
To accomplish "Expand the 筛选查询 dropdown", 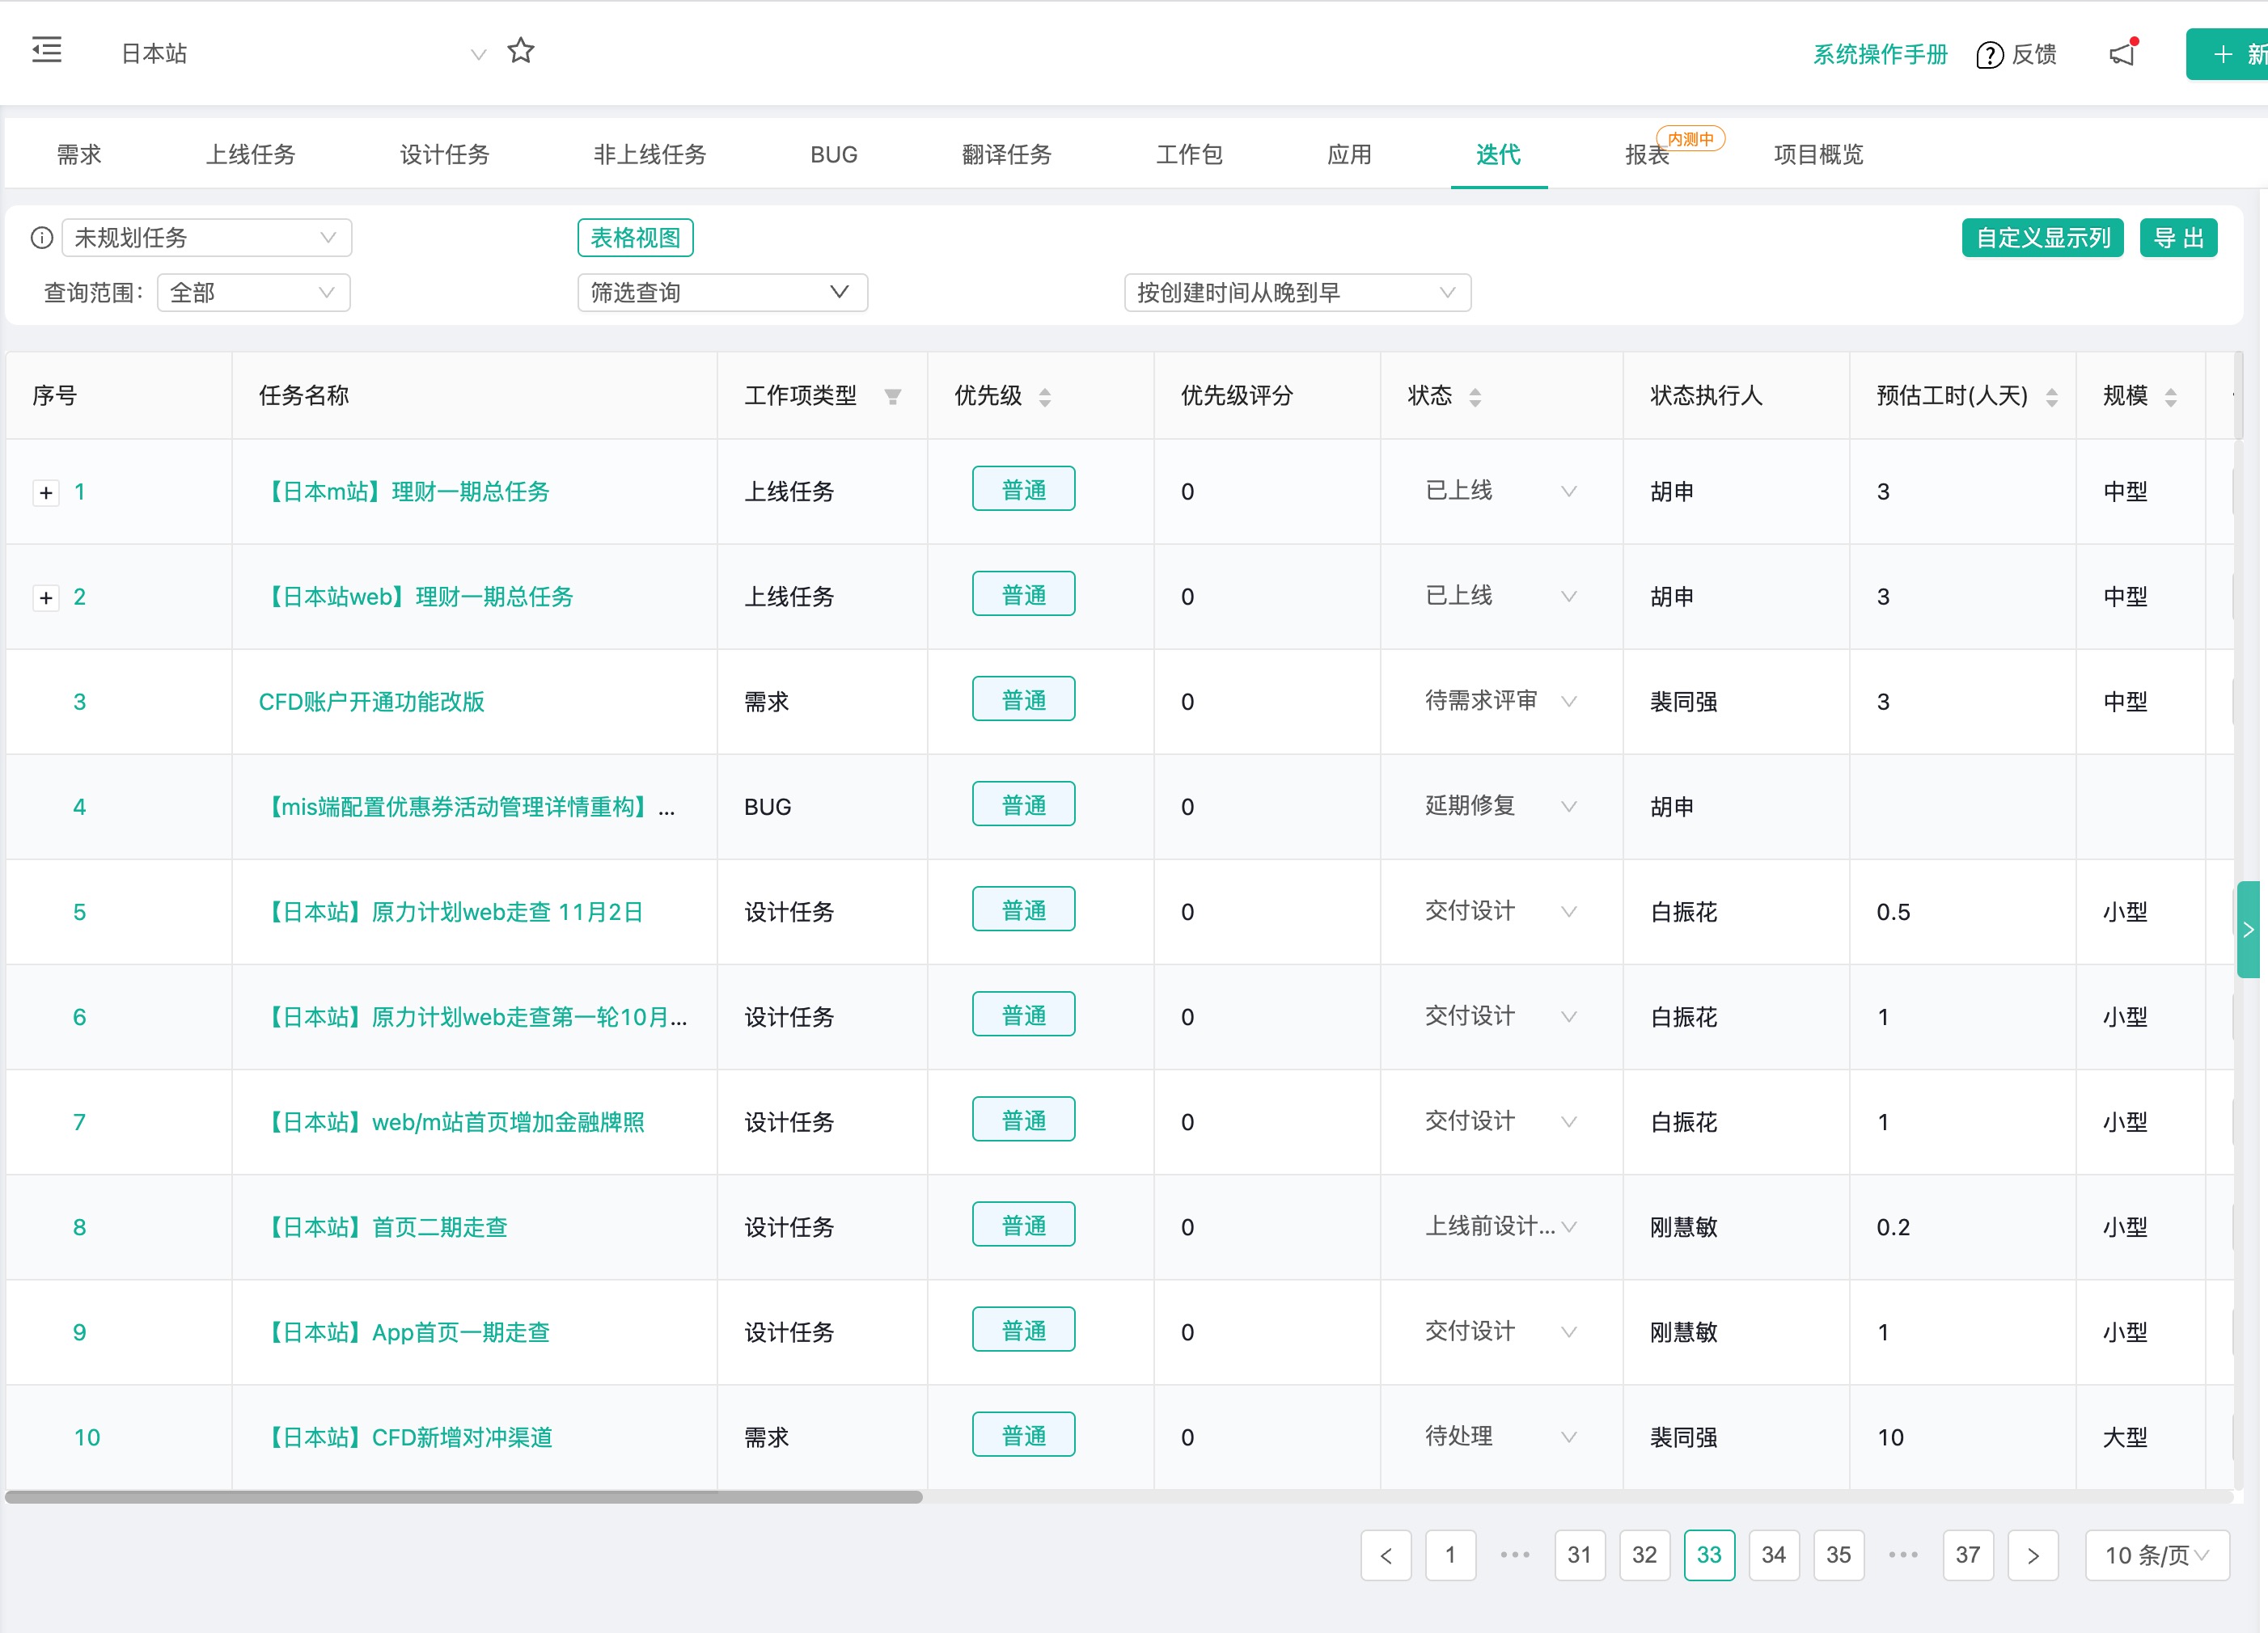I will click(x=722, y=293).
